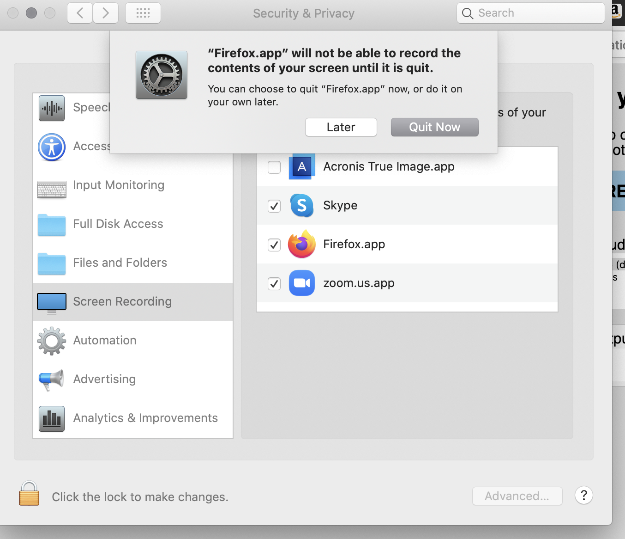This screenshot has height=539, width=625.
Task: Choose Later in the Firefox dialog
Action: click(341, 127)
